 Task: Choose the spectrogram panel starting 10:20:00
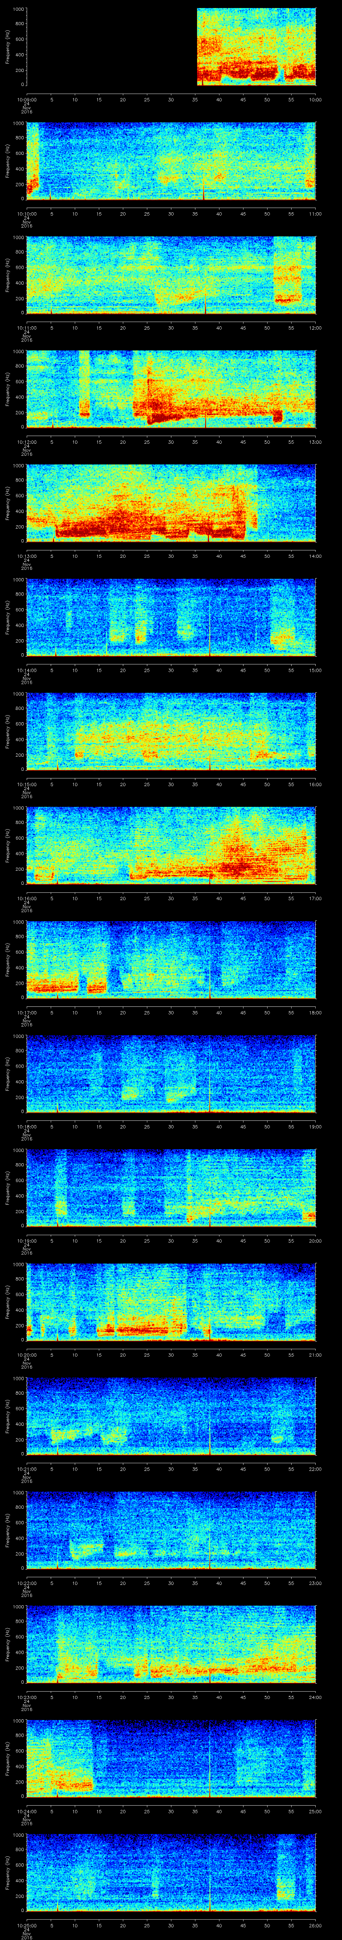(x=171, y=1301)
